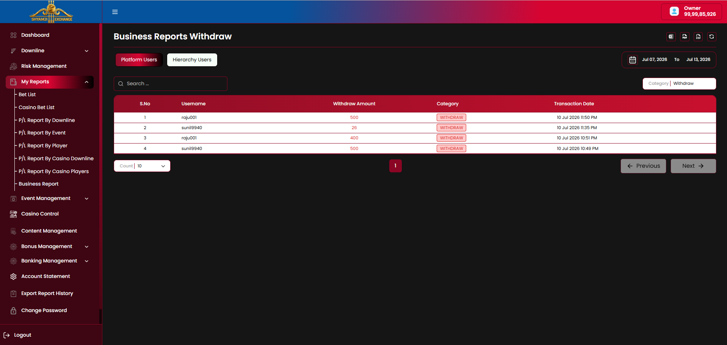Toggle the hamburger sidebar menu icon
Viewport: 727px width, 345px height.
coord(115,12)
